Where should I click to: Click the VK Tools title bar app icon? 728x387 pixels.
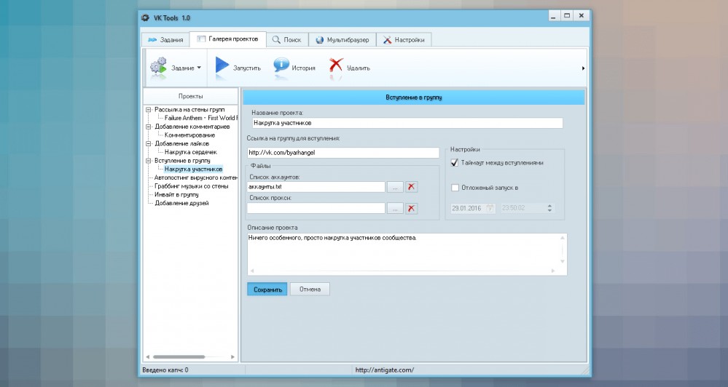tap(145, 18)
